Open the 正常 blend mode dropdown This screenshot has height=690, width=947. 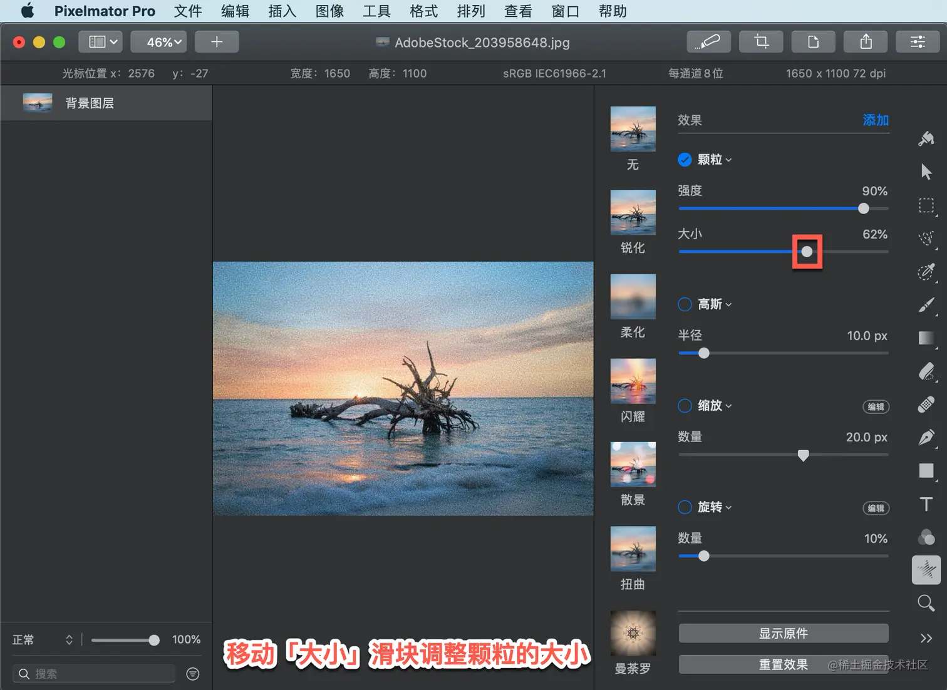[x=43, y=640]
